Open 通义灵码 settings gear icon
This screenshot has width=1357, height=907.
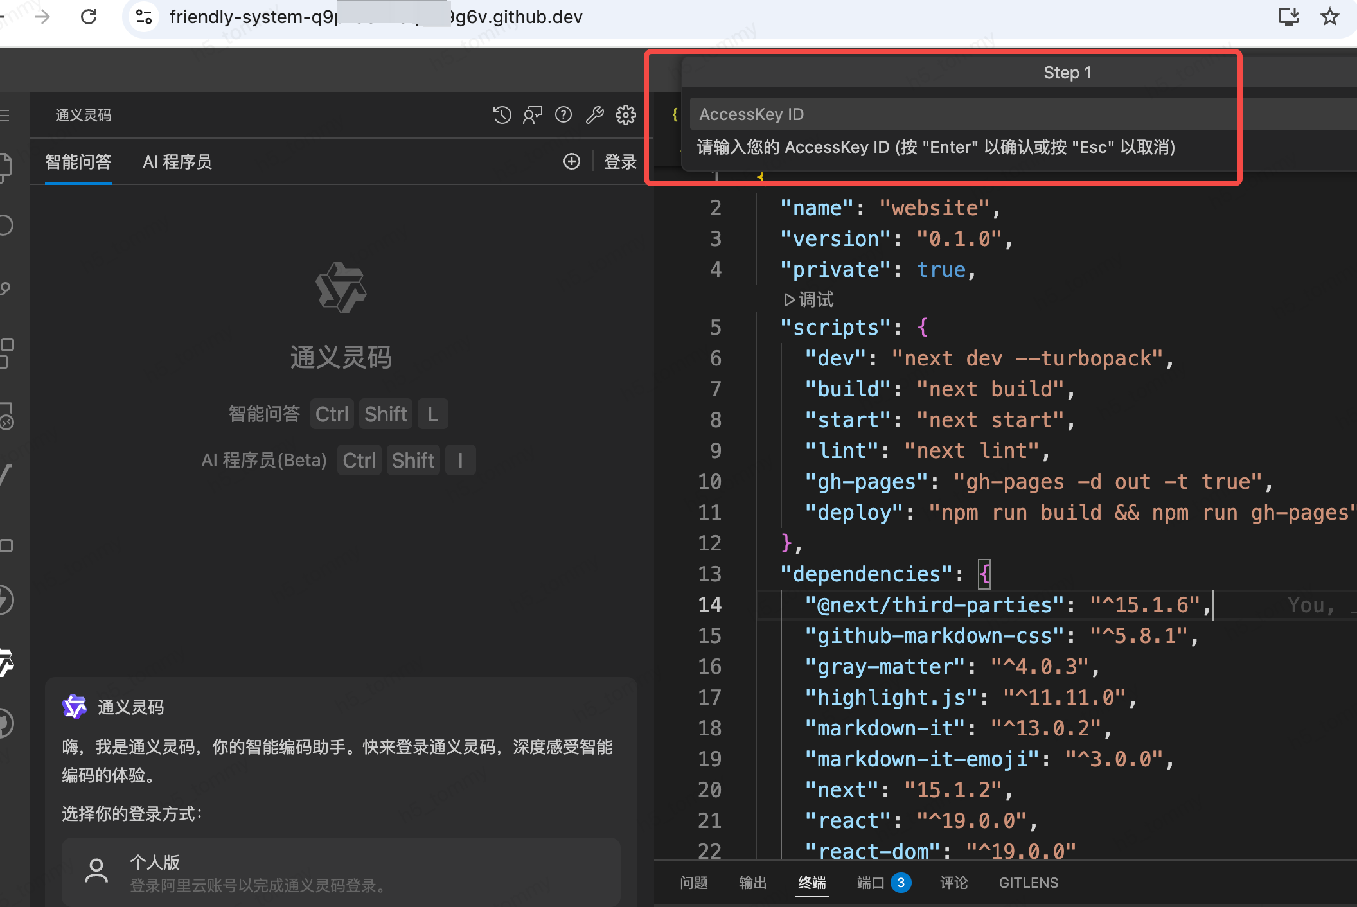point(625,115)
